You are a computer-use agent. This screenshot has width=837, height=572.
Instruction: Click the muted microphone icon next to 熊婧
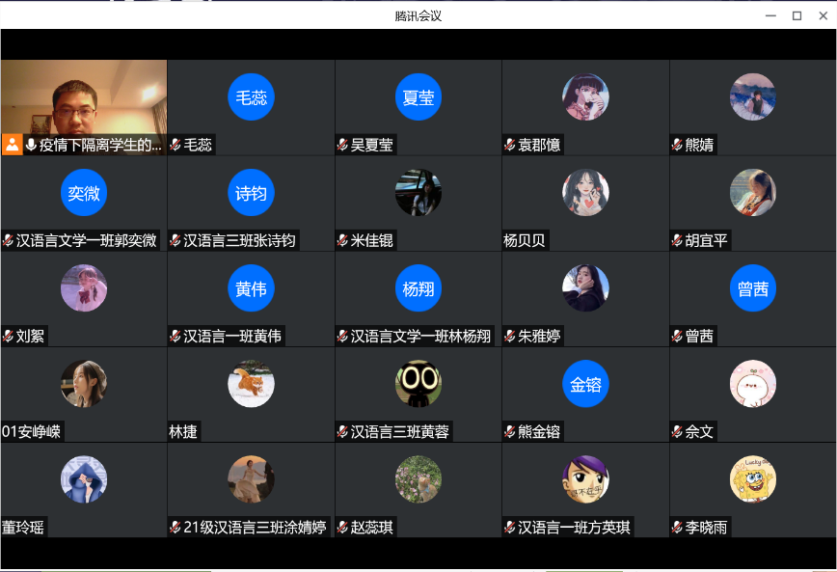(677, 145)
